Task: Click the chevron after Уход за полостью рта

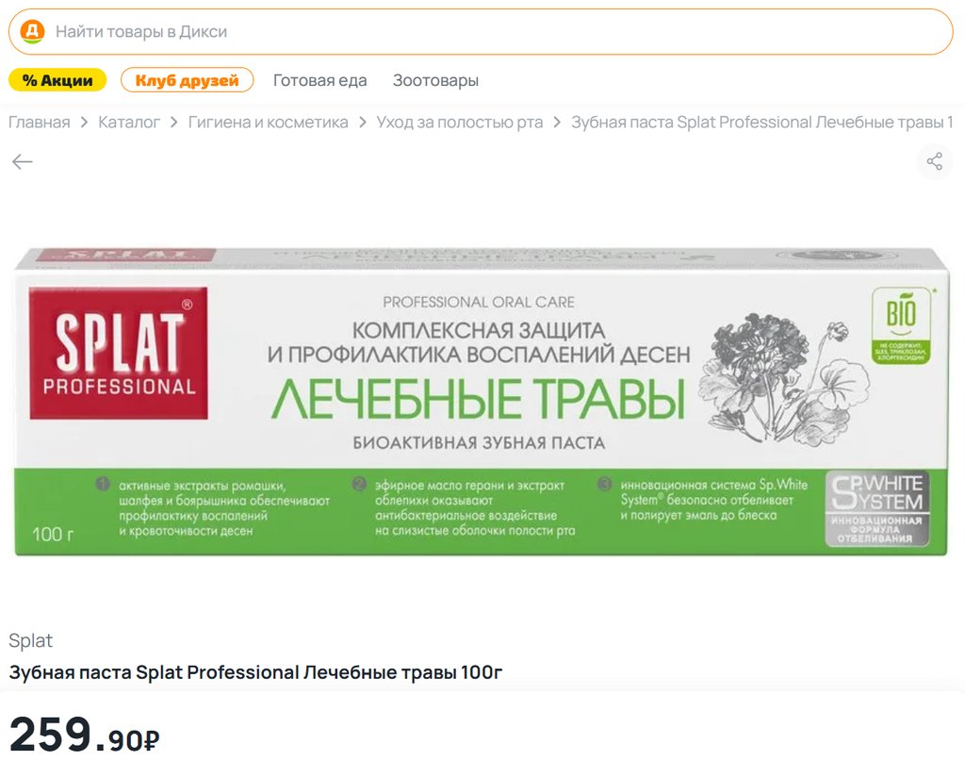Action: click(557, 123)
